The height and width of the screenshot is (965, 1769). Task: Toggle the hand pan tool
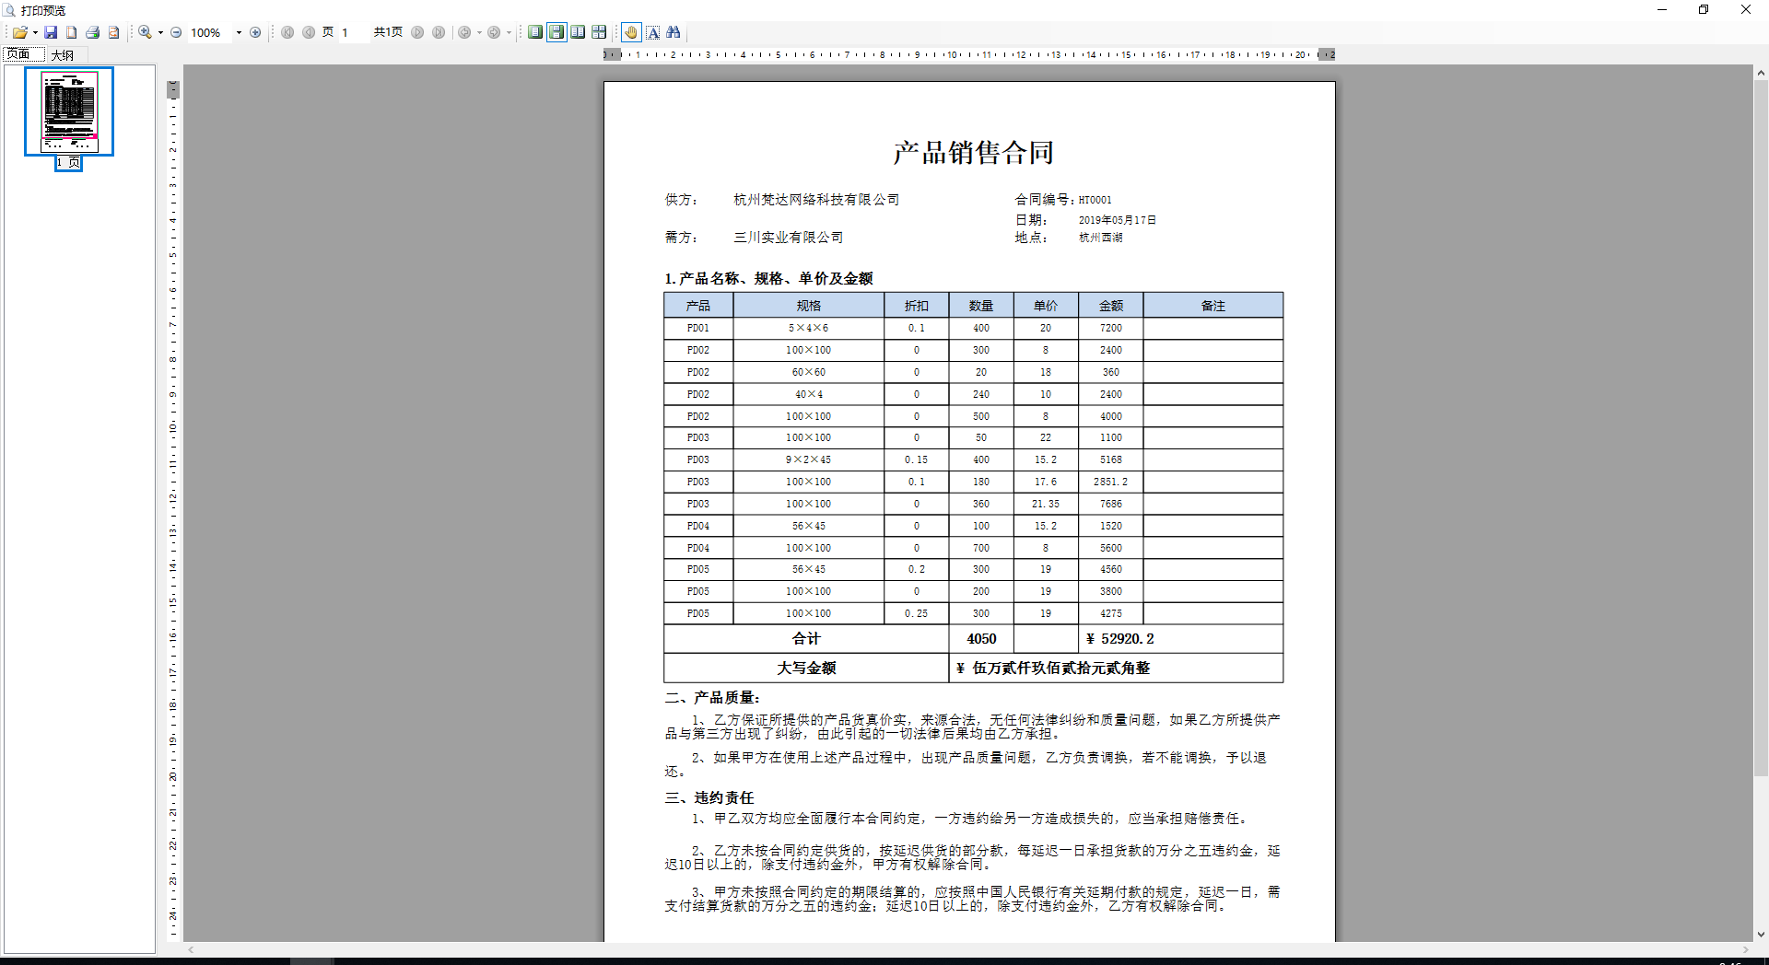[x=631, y=32]
